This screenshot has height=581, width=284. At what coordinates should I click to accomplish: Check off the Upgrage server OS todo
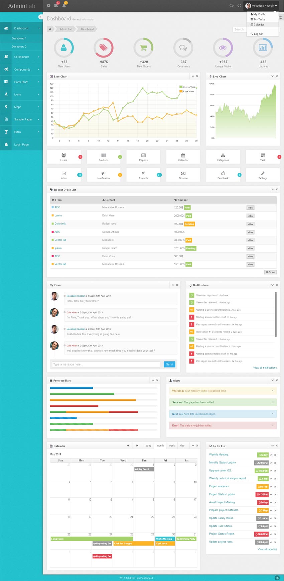pyautogui.click(x=271, y=471)
